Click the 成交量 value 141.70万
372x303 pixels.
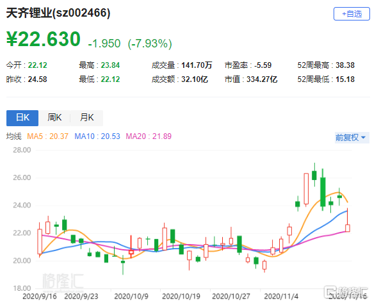tap(197, 65)
